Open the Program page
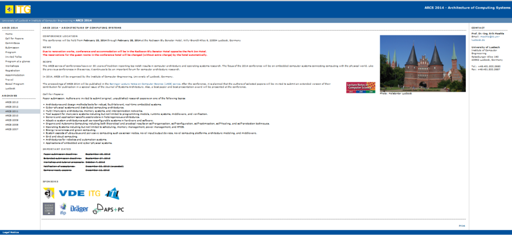Viewport: 512px width, 235px height. click(10, 52)
